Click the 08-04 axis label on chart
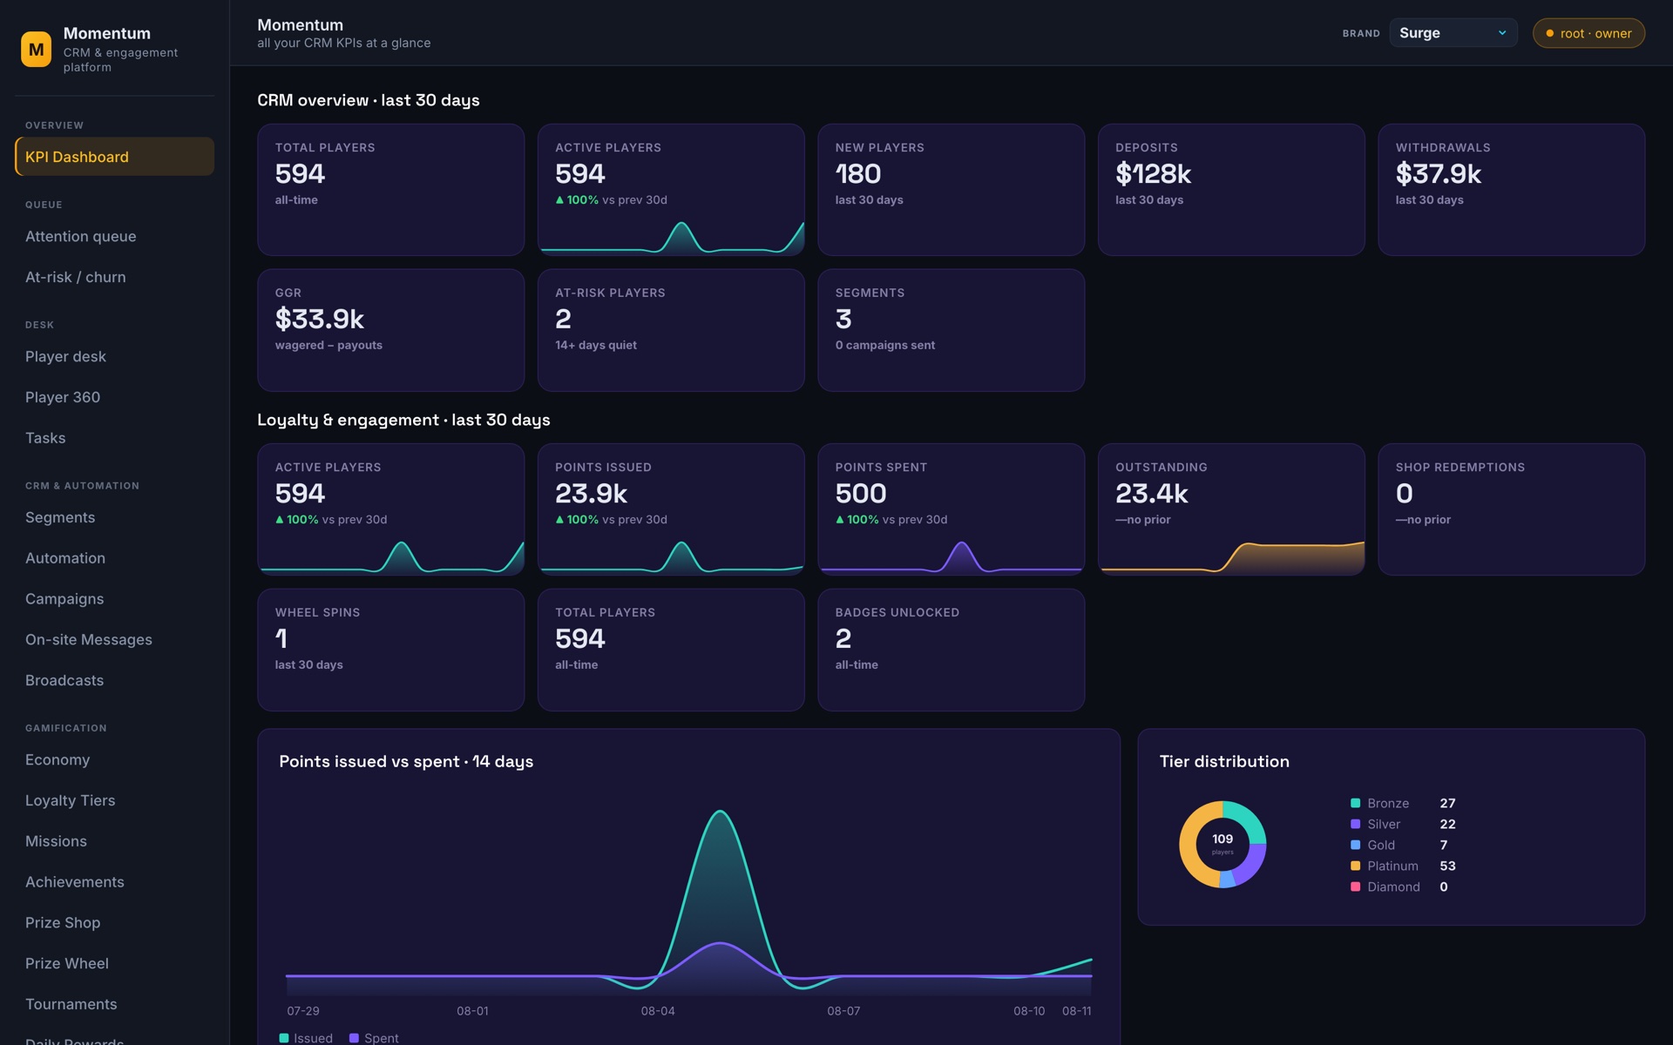 (658, 1011)
